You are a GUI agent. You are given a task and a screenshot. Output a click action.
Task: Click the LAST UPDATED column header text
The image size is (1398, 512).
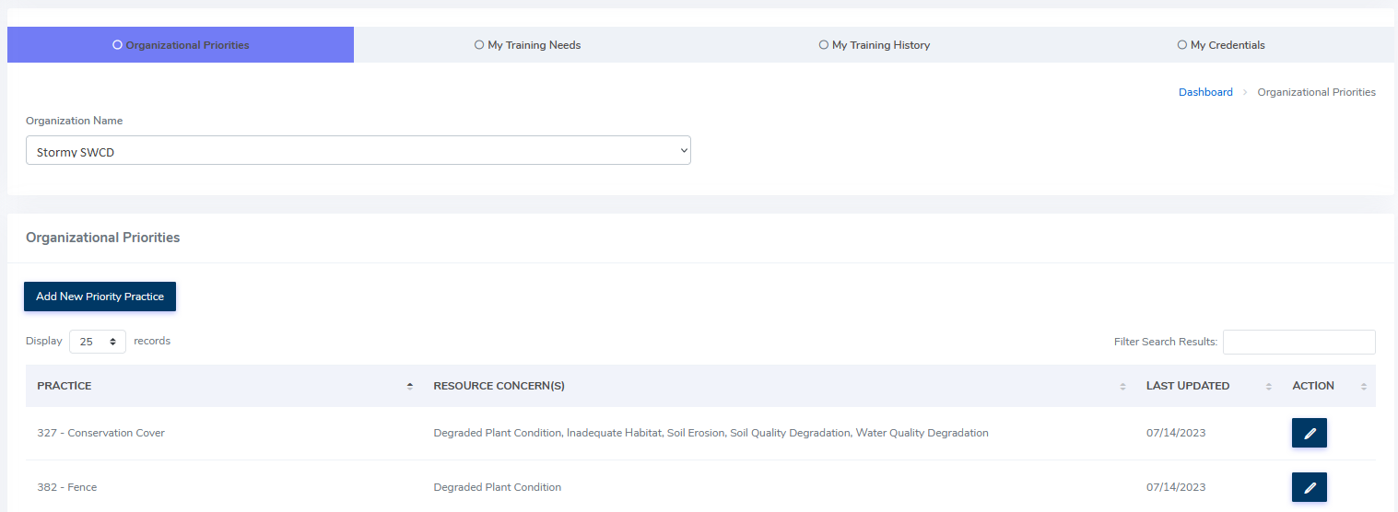coord(1187,386)
